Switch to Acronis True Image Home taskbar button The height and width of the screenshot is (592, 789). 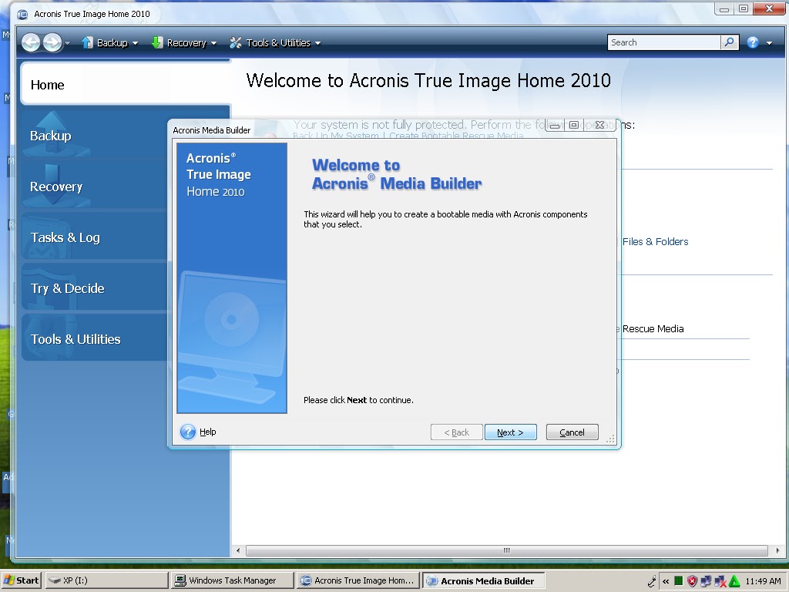(358, 580)
